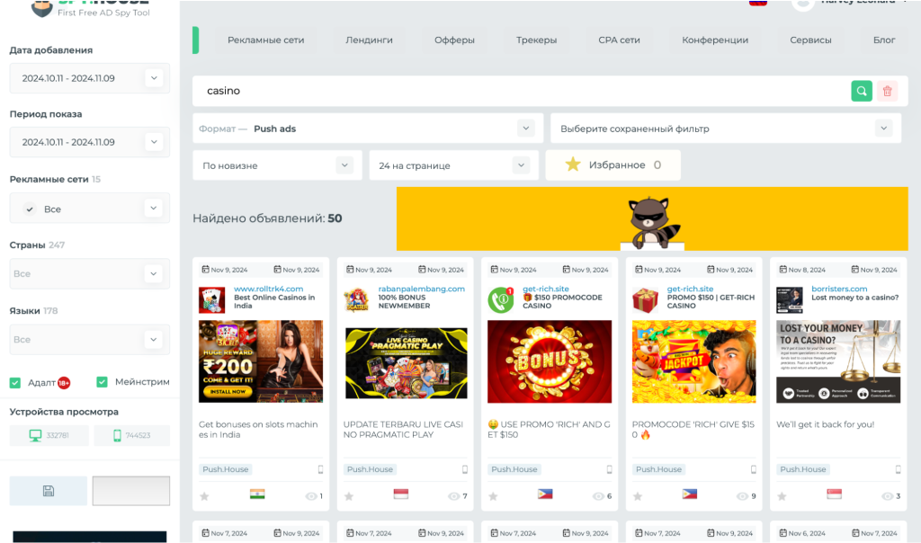Click the green search magnifier button
Screen dimensions: 921x543
click(x=861, y=91)
